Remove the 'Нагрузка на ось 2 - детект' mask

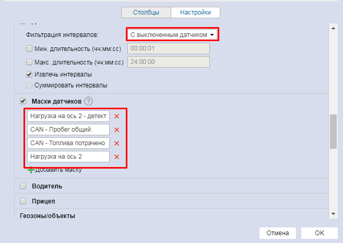pos(117,116)
